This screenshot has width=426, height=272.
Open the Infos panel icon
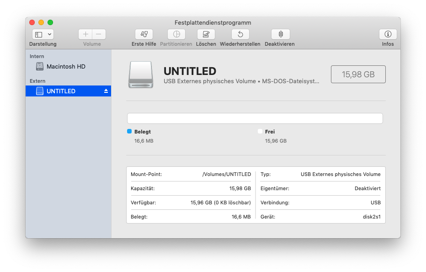[x=388, y=34]
